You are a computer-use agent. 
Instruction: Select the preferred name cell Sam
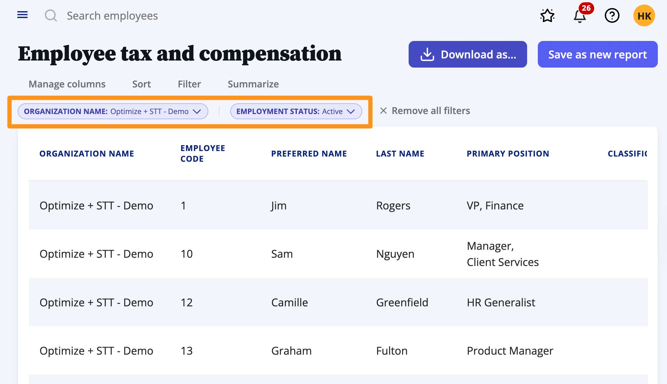[282, 254]
